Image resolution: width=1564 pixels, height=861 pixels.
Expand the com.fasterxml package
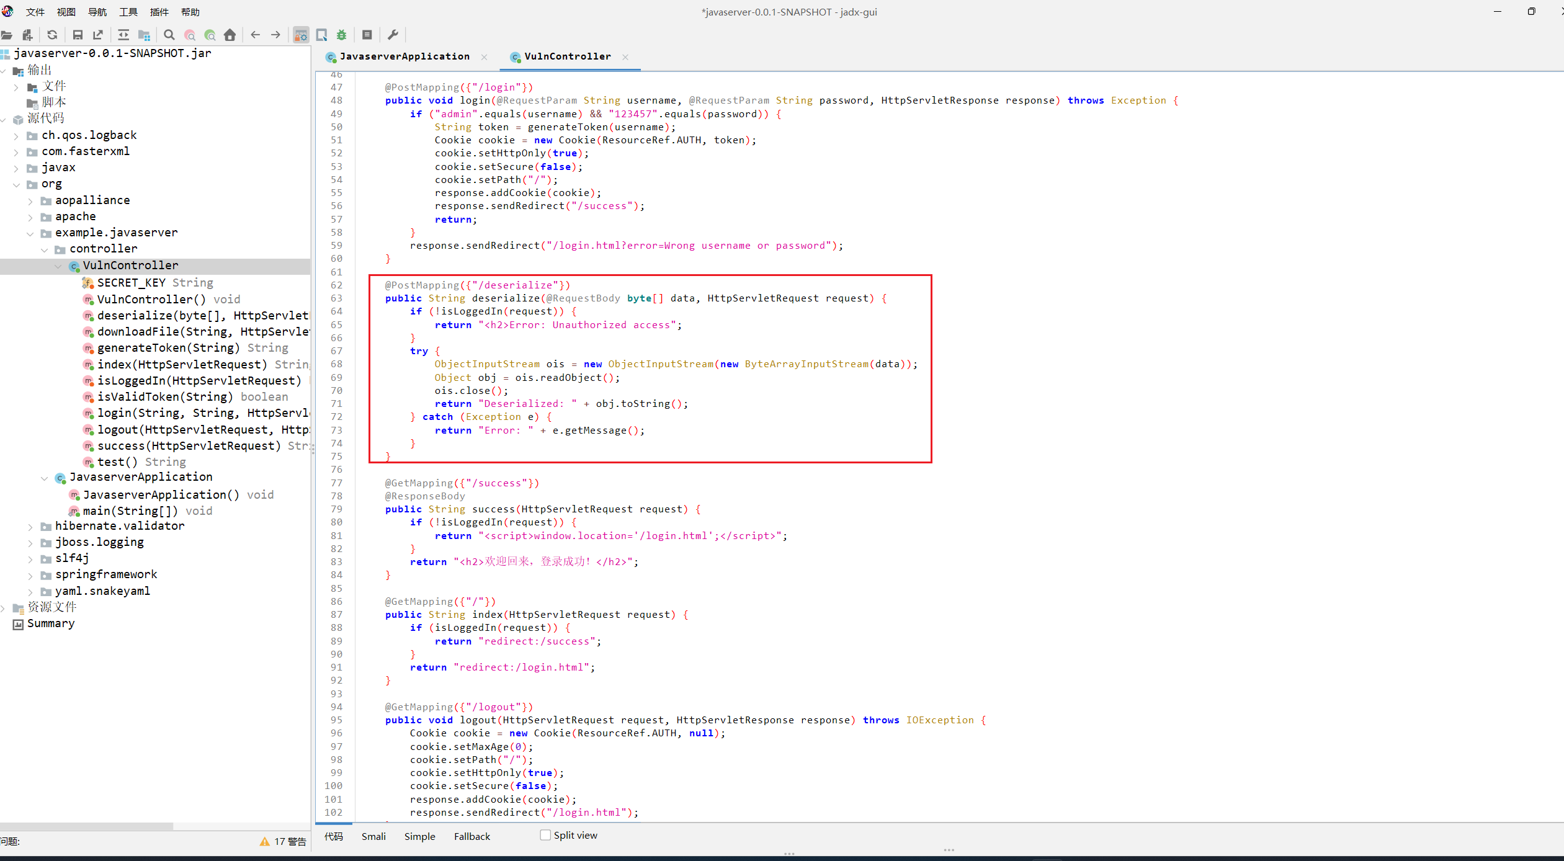[16, 152]
